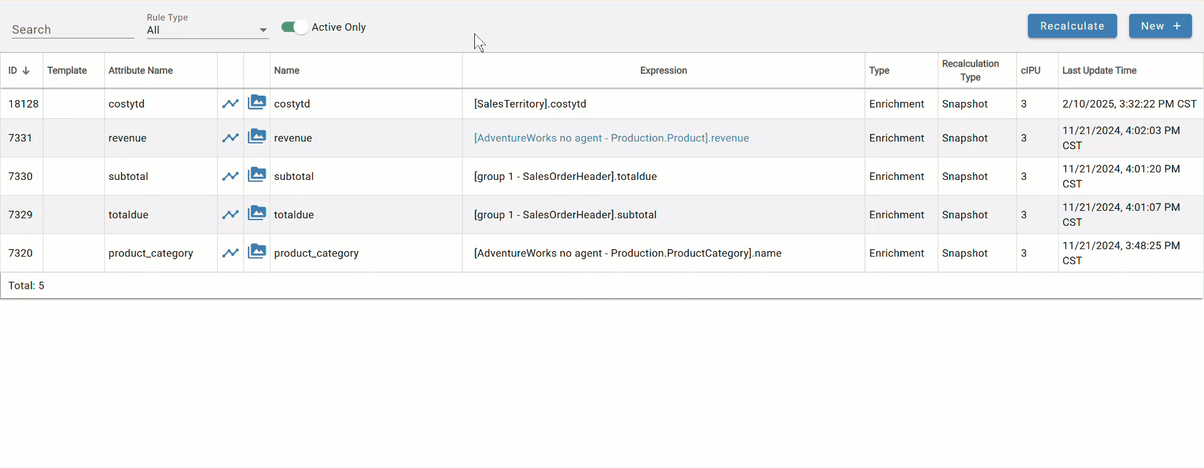Click expression [group 1 - SalesOrderHeader].subtotal
This screenshot has height=468, width=1204.
click(565, 214)
